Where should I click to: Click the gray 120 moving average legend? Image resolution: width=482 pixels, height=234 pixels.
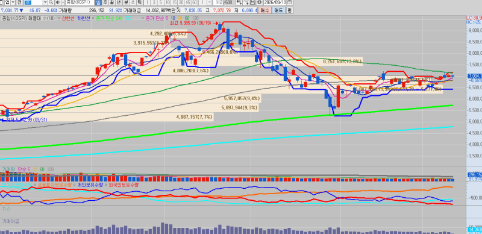[195, 18]
